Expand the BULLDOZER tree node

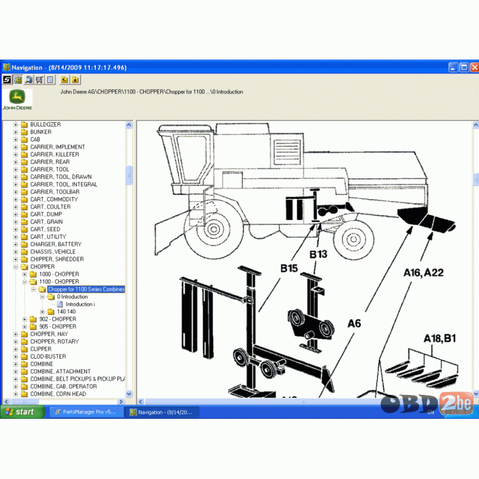coord(15,125)
